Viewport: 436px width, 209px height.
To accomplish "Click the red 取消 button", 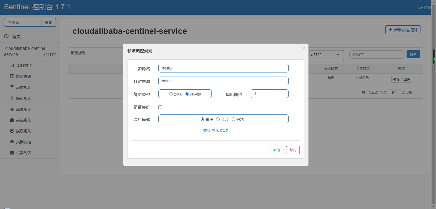I will pyautogui.click(x=293, y=150).
